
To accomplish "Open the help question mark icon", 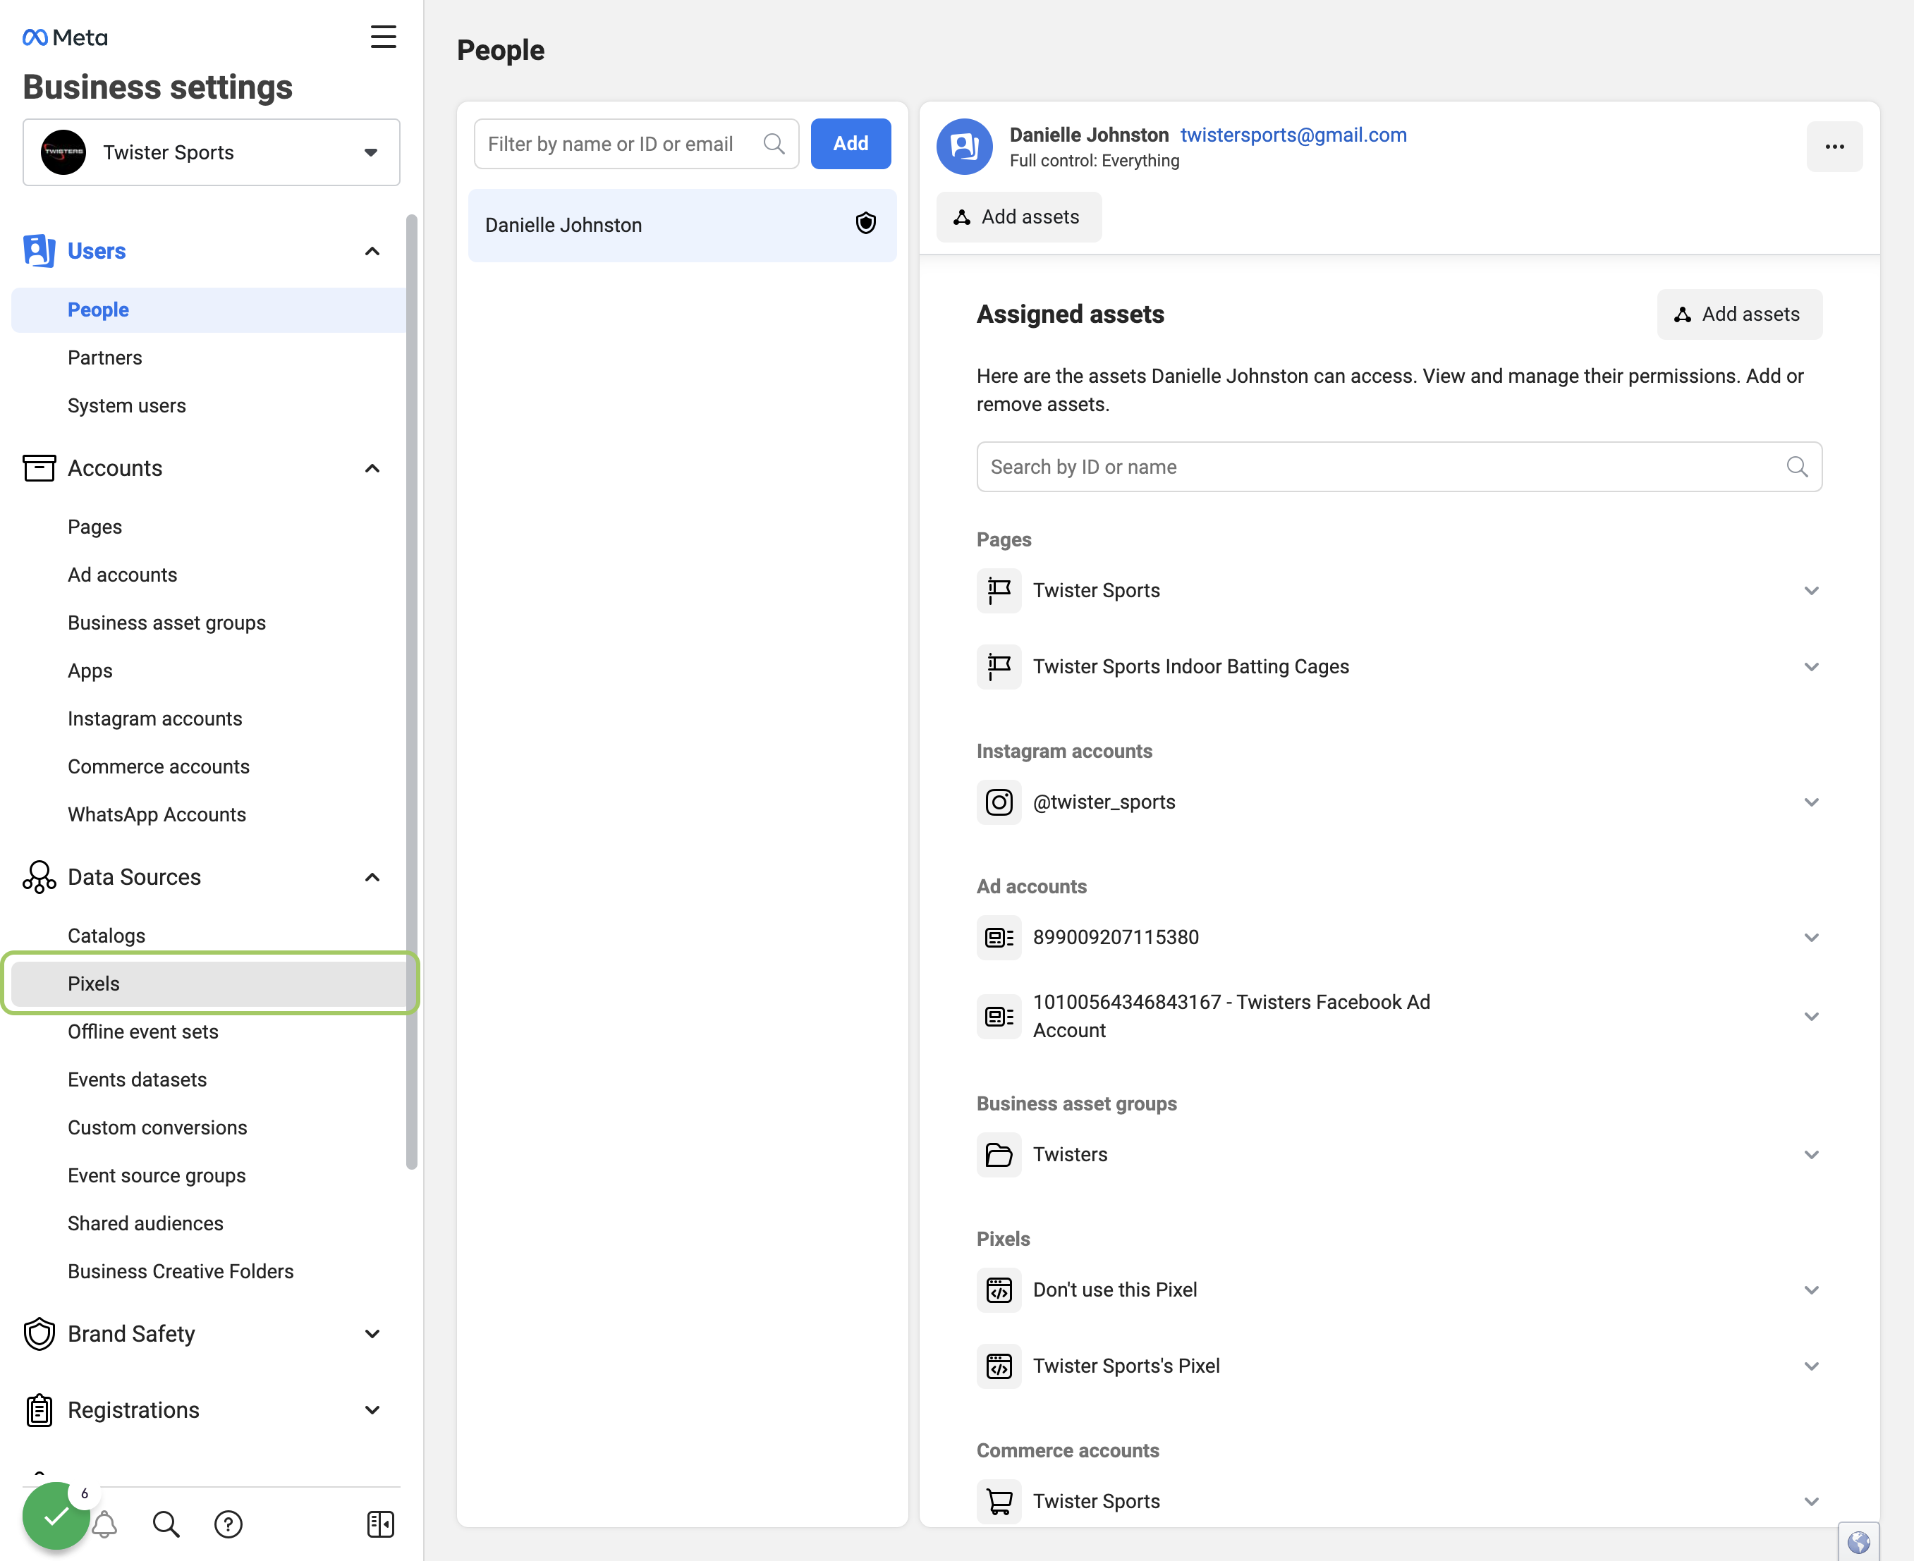I will 228,1524.
